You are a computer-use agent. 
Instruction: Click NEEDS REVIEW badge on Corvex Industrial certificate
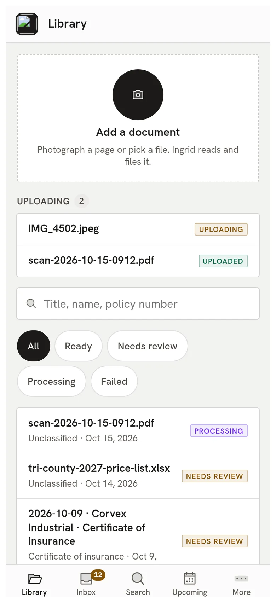214,541
